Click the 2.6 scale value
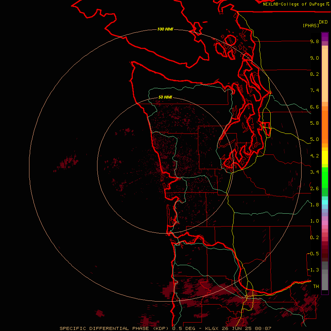The height and width of the screenshot is (331, 331). tap(314, 189)
